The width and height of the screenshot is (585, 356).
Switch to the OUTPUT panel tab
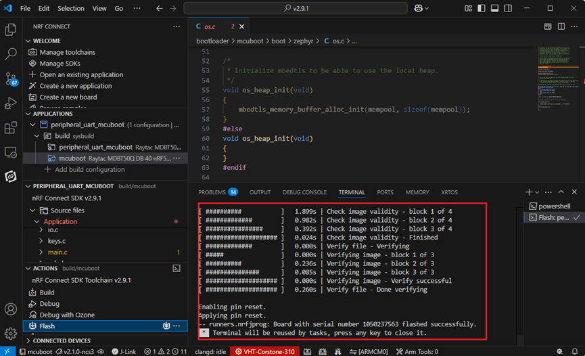[x=260, y=192]
